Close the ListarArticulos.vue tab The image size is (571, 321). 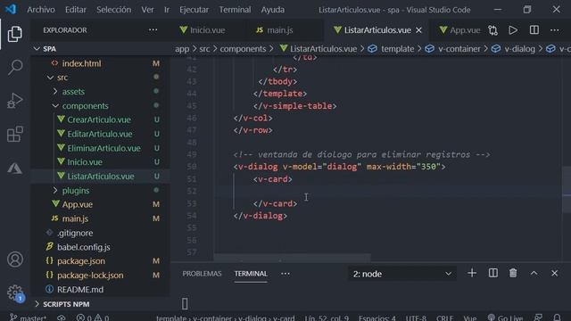point(418,30)
